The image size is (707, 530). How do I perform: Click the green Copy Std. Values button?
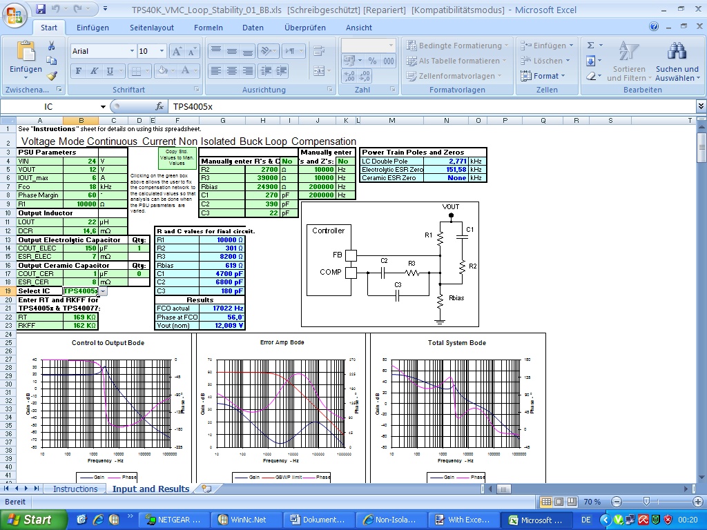click(x=177, y=158)
